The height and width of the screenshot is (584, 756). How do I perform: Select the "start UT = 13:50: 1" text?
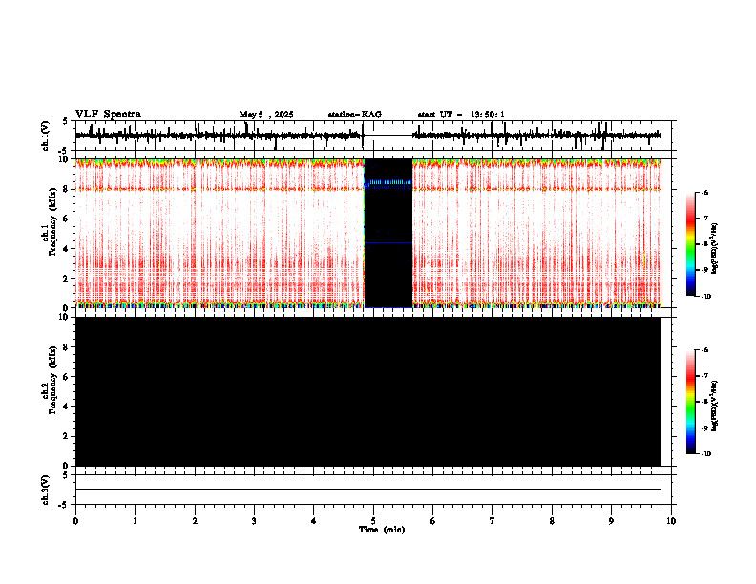[461, 115]
